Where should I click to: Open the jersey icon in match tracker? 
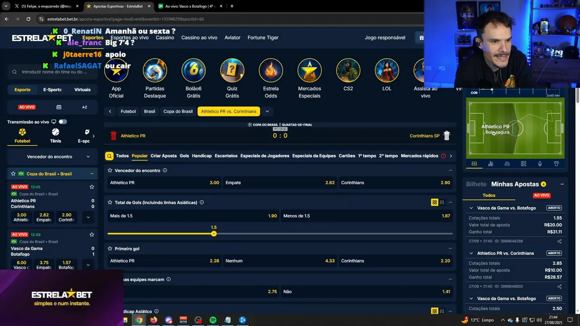pyautogui.click(x=556, y=164)
